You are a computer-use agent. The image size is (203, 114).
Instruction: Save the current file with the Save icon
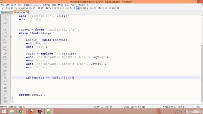click(x=9, y=8)
